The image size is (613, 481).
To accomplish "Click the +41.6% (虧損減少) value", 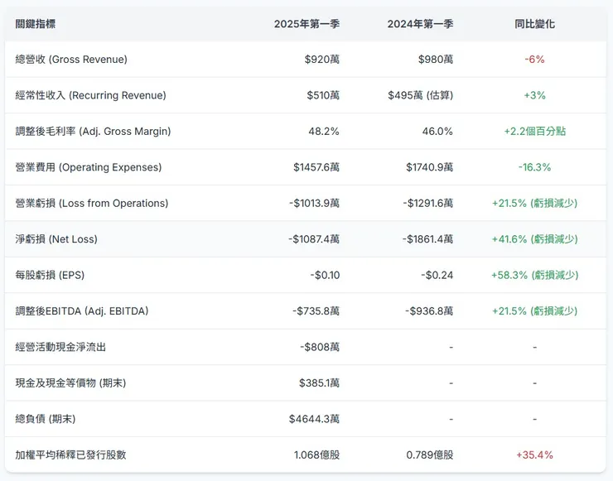I will pyautogui.click(x=534, y=239).
